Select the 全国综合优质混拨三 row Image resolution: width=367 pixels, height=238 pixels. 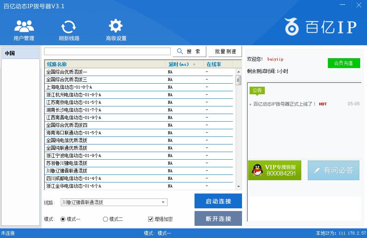coord(139,79)
